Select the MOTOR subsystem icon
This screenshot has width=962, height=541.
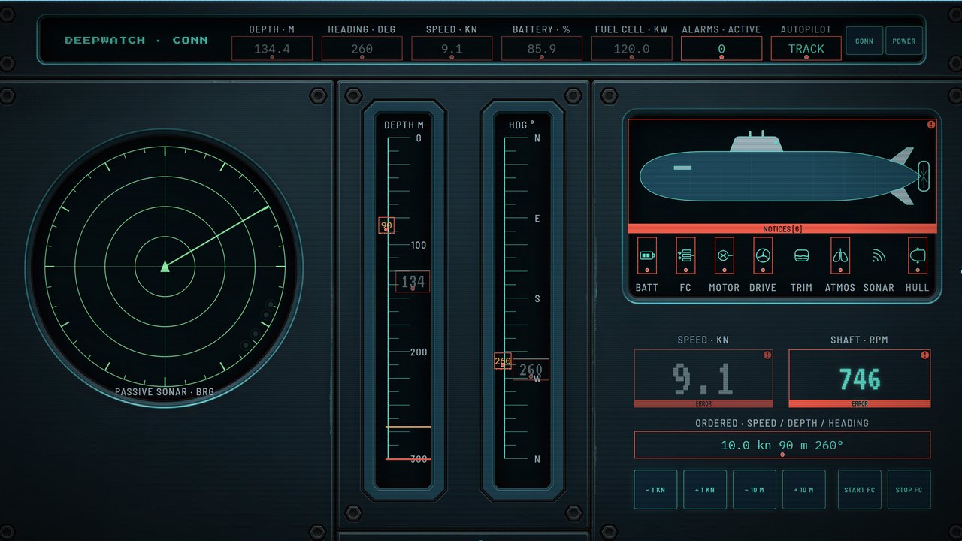[724, 255]
